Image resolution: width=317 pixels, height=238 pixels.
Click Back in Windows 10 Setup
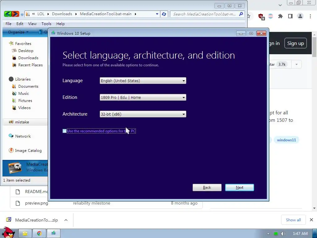(207, 187)
